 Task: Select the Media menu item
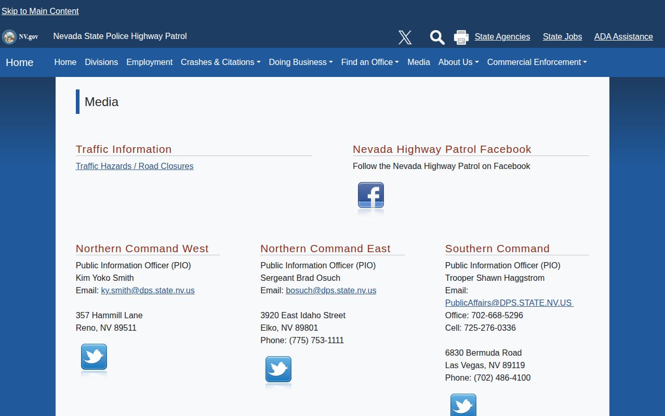pos(419,62)
